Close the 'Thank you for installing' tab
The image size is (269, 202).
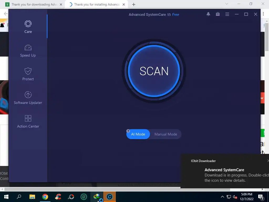(x=124, y=5)
